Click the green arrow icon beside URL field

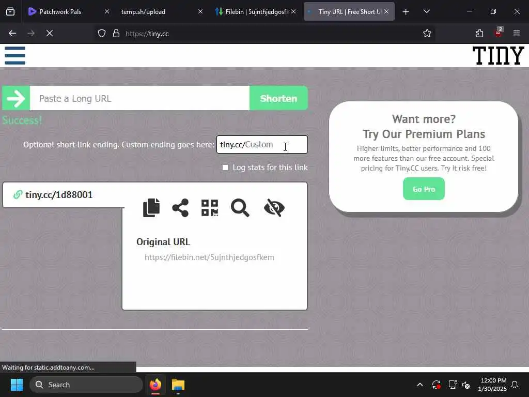16,98
